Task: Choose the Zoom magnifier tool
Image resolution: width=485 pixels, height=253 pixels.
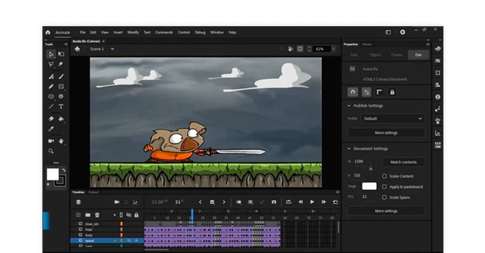Action: (51, 151)
